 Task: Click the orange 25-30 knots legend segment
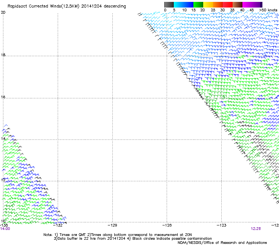[x=218, y=5]
